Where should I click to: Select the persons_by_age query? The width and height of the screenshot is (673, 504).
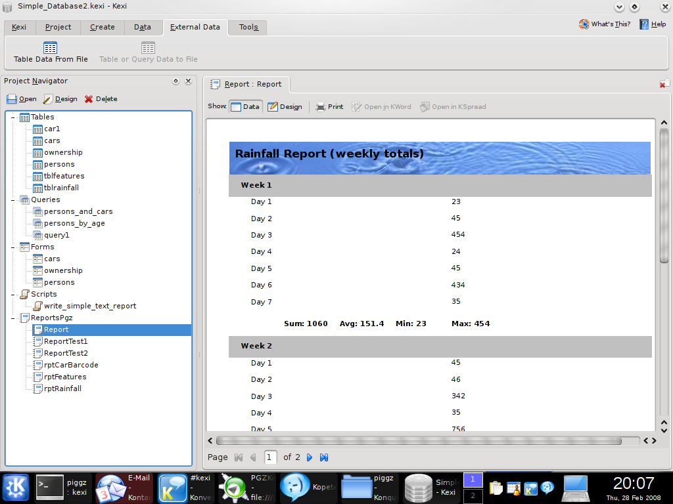click(74, 223)
